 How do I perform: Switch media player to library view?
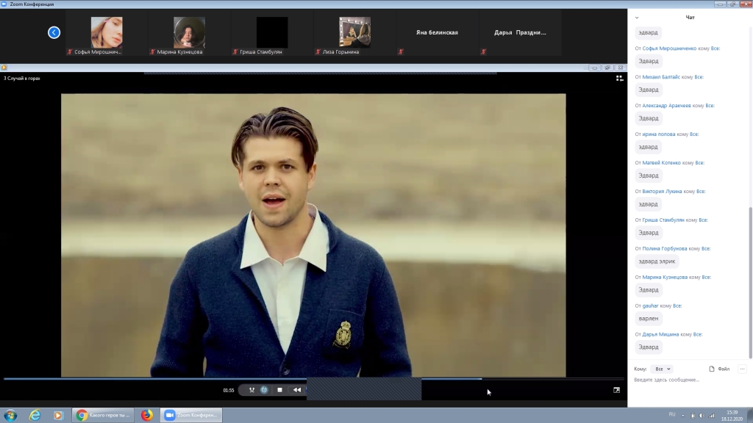tap(619, 78)
